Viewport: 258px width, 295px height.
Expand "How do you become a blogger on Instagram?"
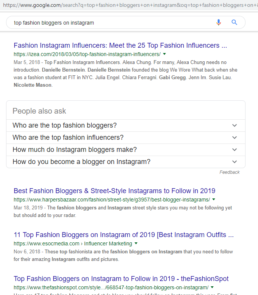(126, 162)
